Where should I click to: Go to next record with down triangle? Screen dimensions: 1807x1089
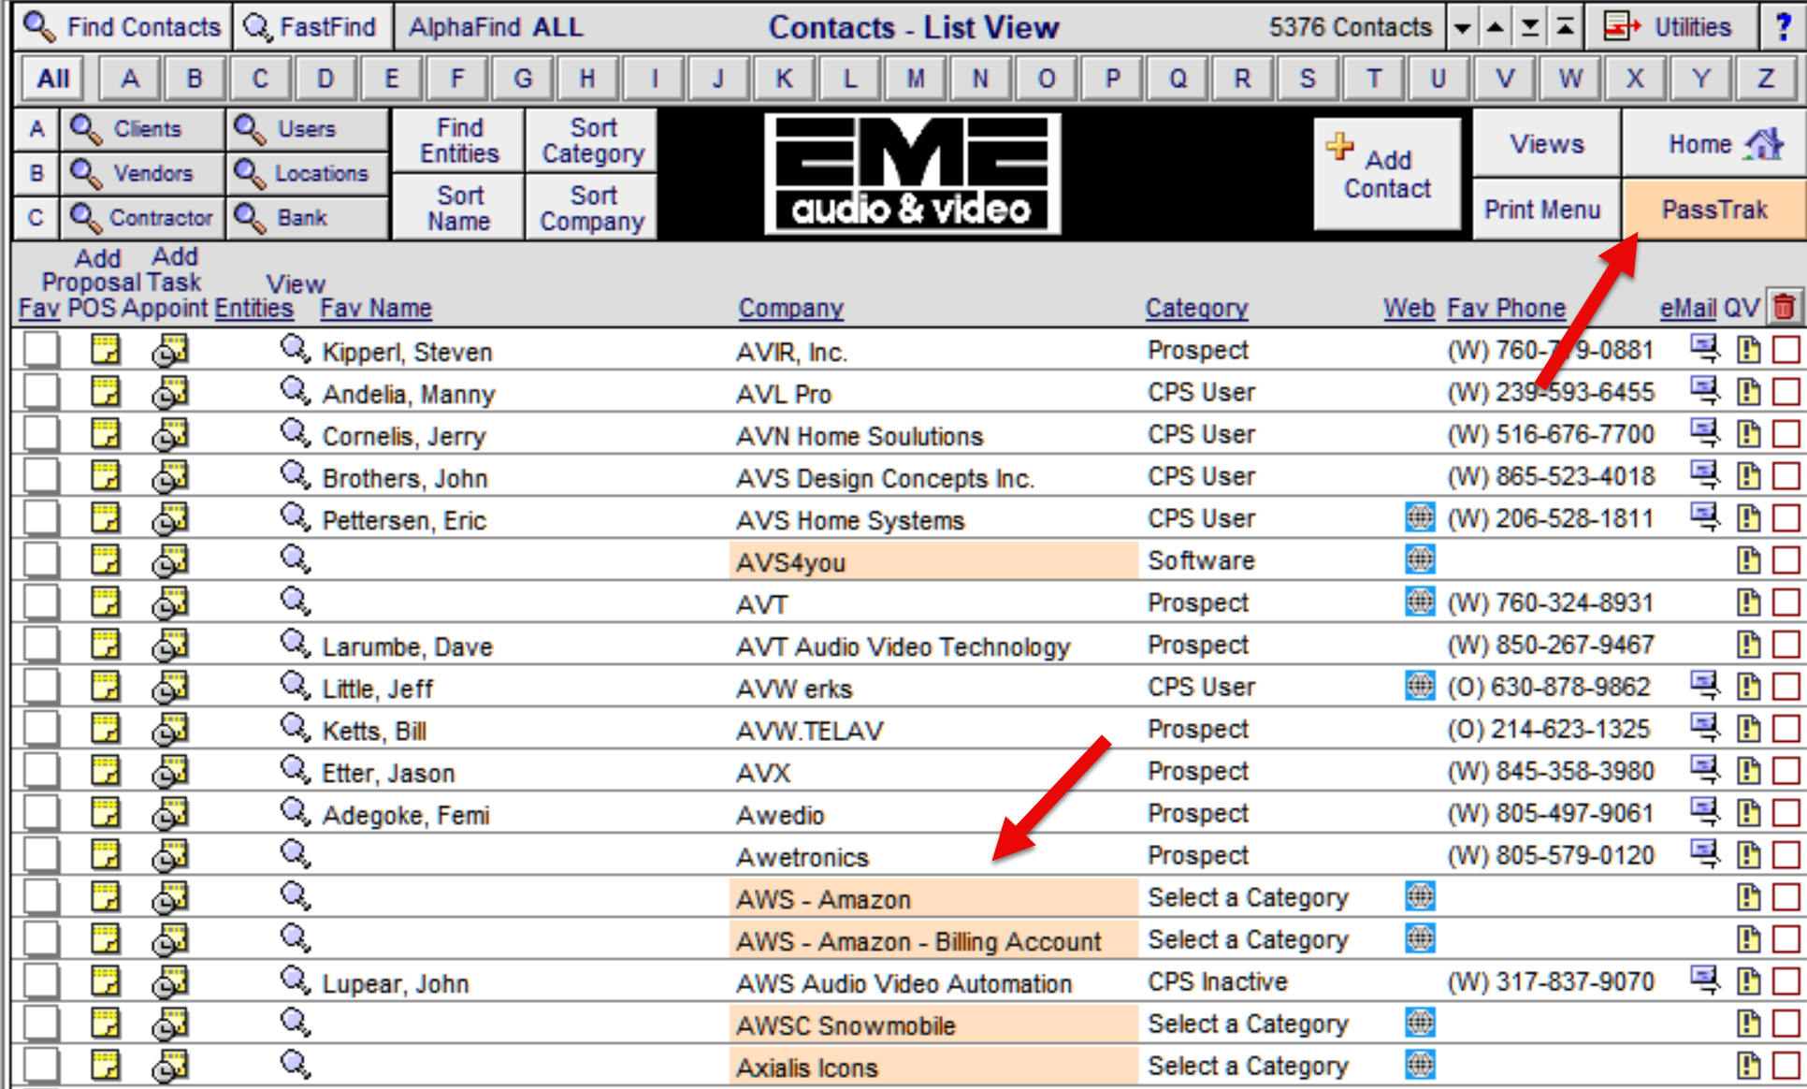[1461, 28]
